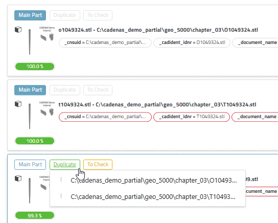The width and height of the screenshot is (278, 223).
Task: Click title o1049324.stl file path
Action: tap(158, 30)
